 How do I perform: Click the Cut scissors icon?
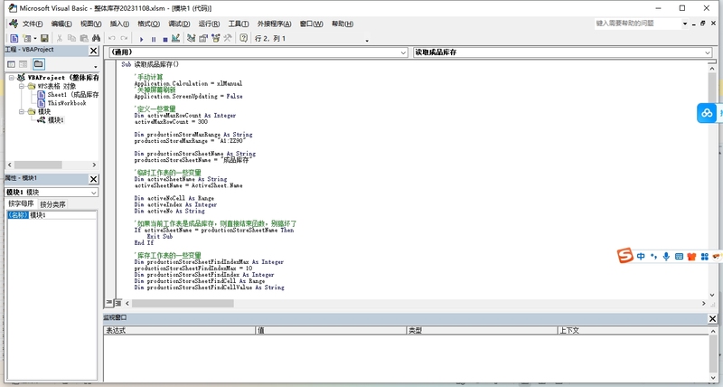pos(60,38)
